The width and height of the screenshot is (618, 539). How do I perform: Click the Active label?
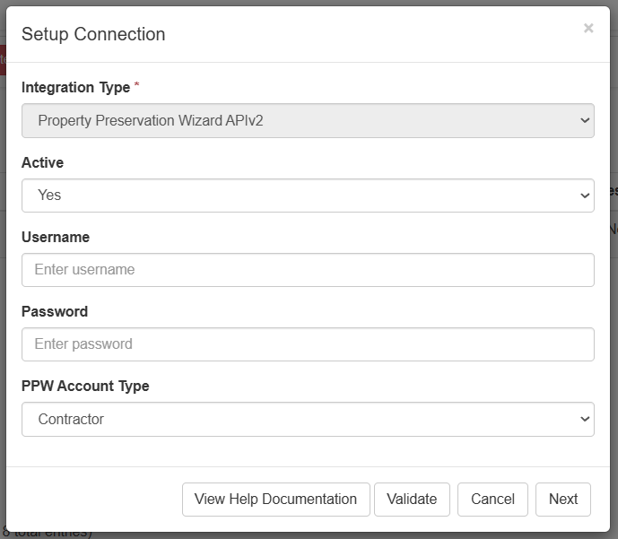[x=42, y=162]
